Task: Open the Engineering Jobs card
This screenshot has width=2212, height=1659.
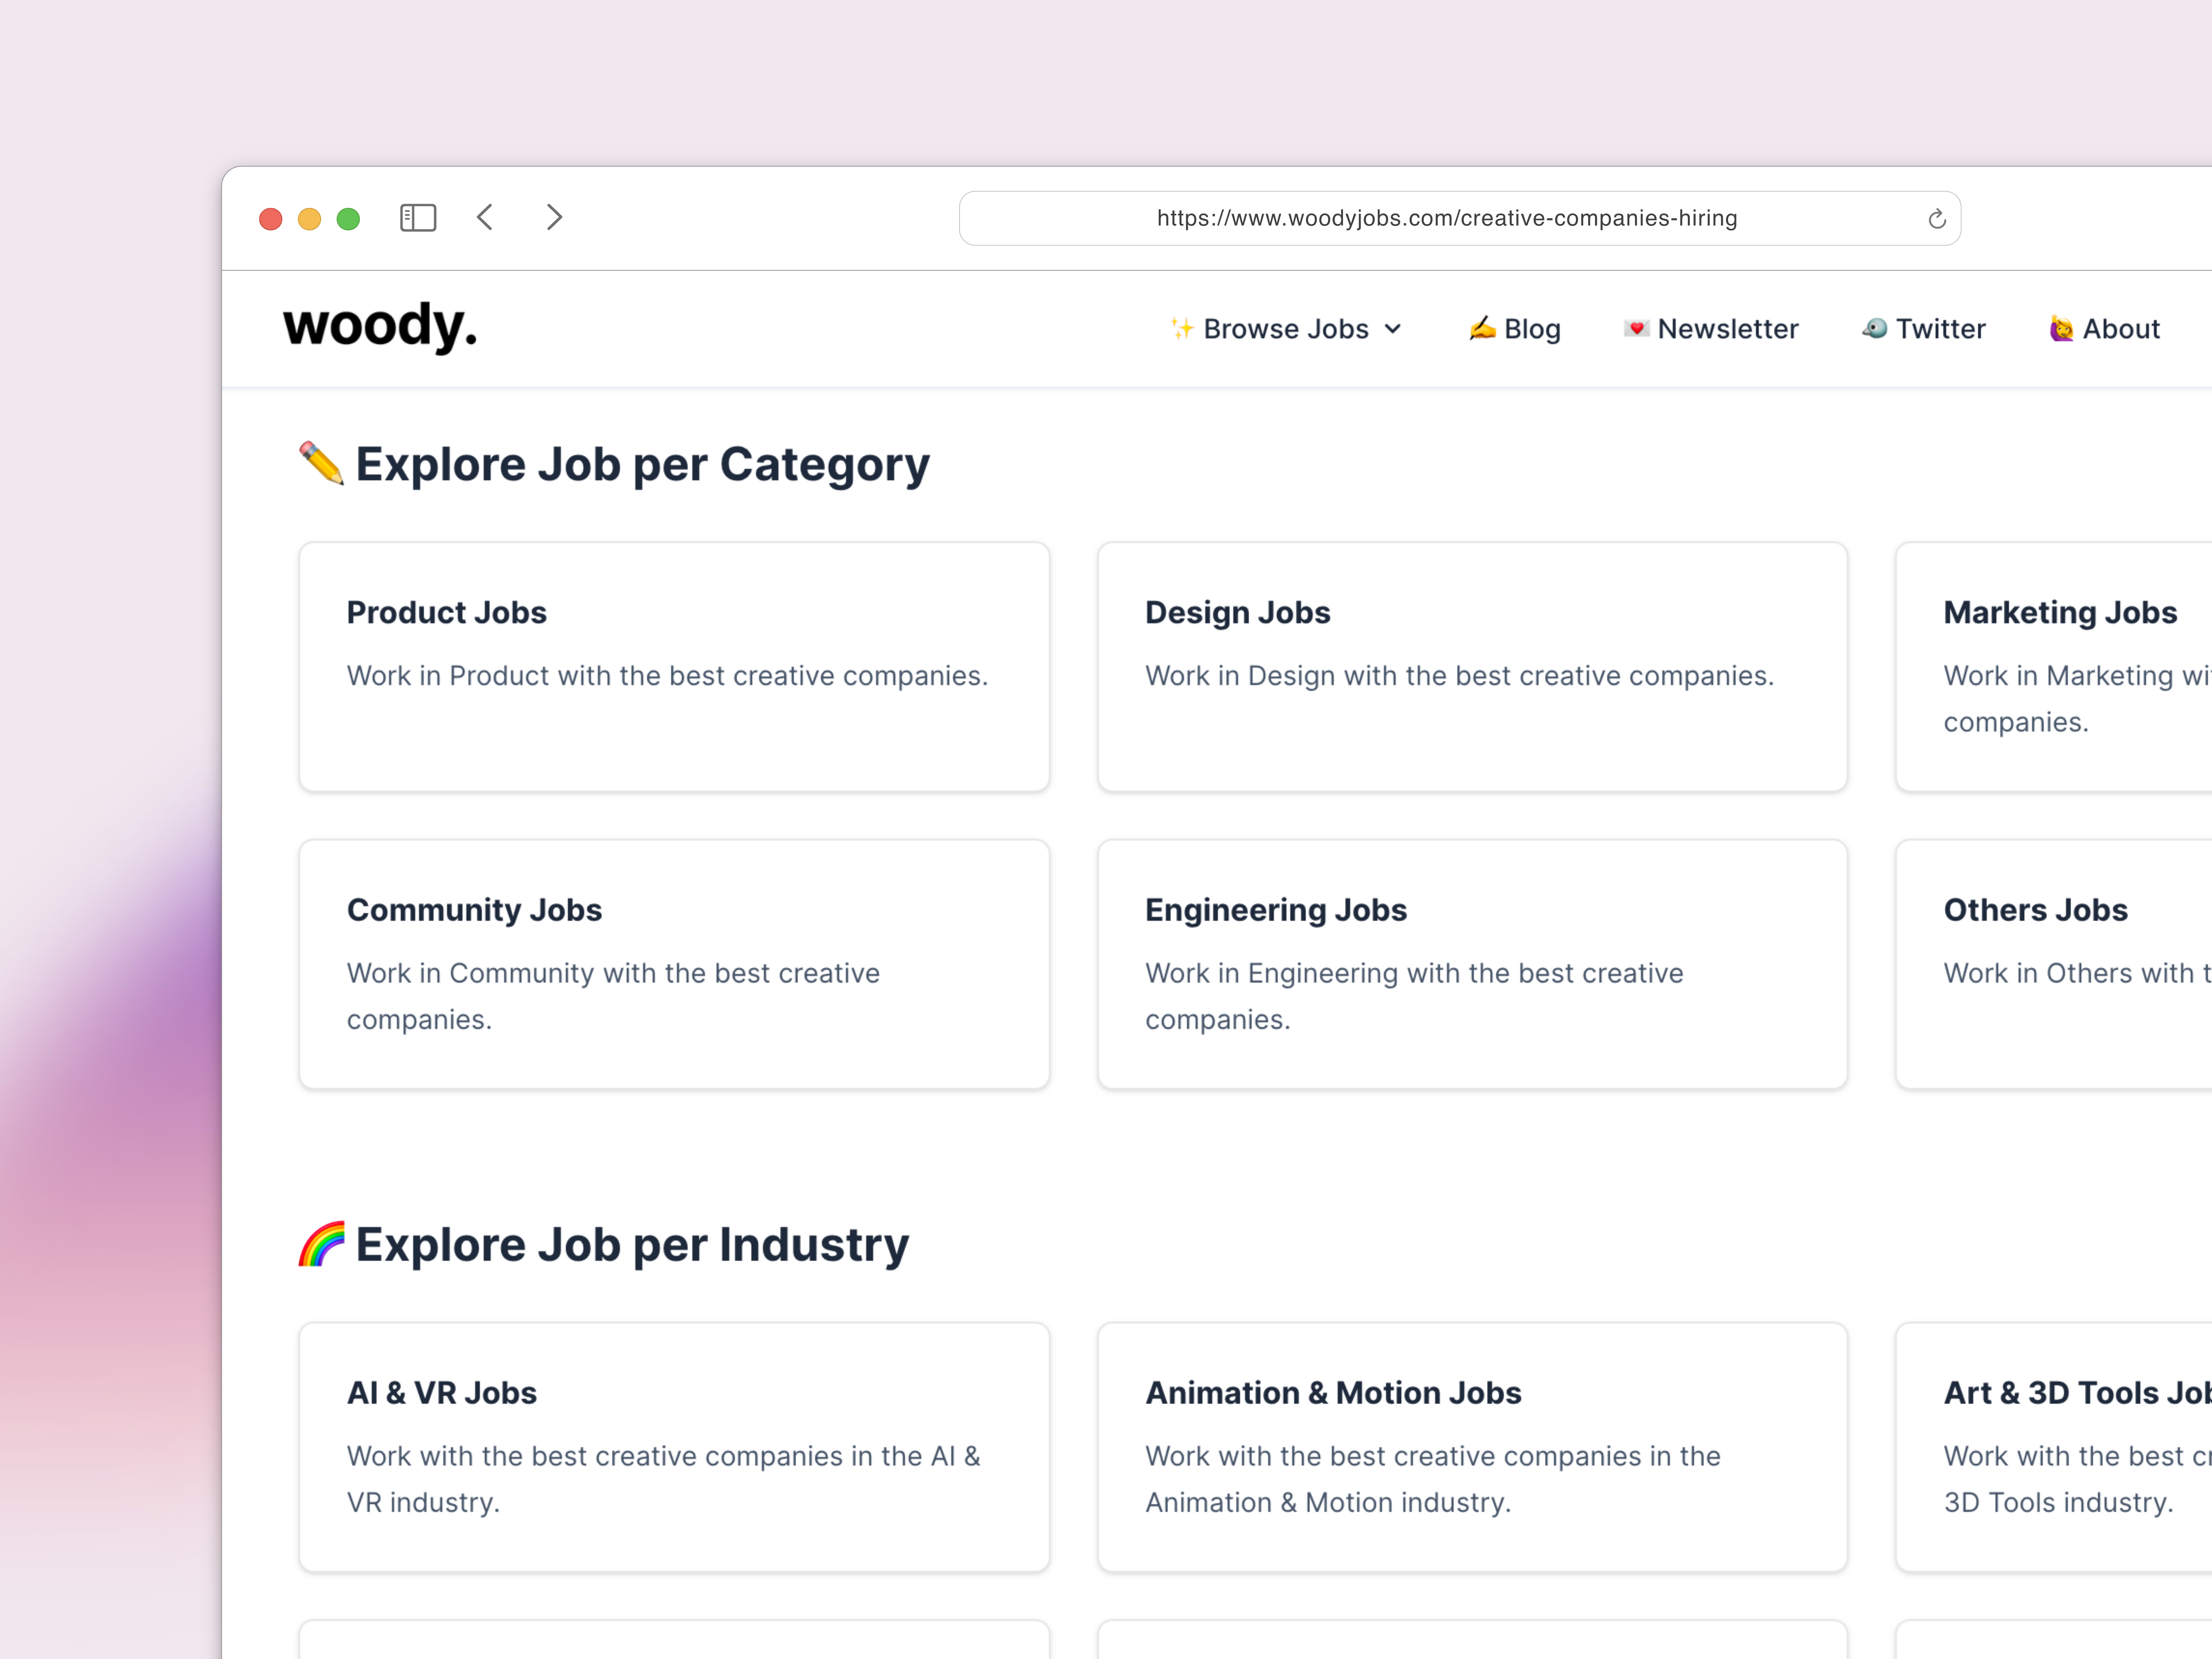Action: click(1472, 964)
